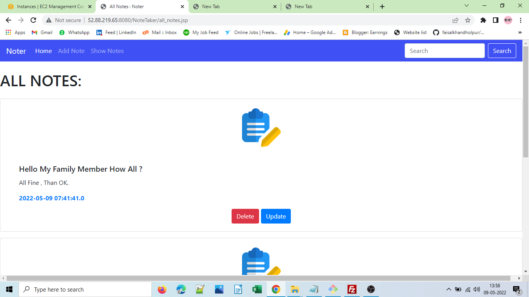Go back to the previous page
The height and width of the screenshot is (297, 529).
[9, 20]
